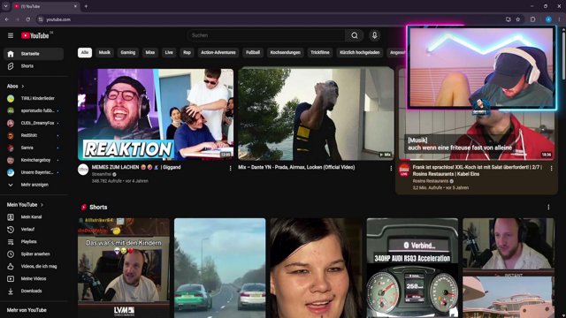Open Short 'Das war's mit den Kindern'
This screenshot has height=318, width=566.
tap(124, 268)
